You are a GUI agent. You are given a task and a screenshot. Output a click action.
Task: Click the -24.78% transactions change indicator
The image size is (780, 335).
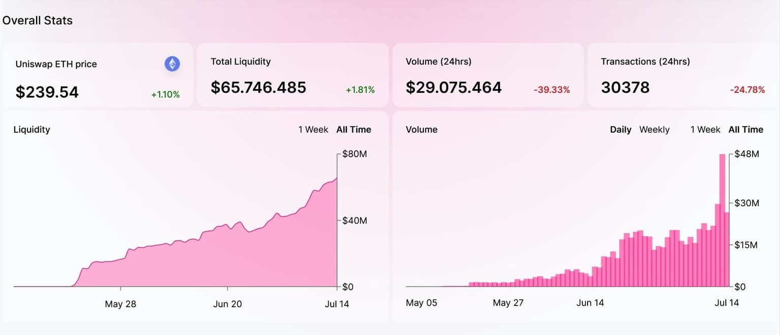point(747,90)
